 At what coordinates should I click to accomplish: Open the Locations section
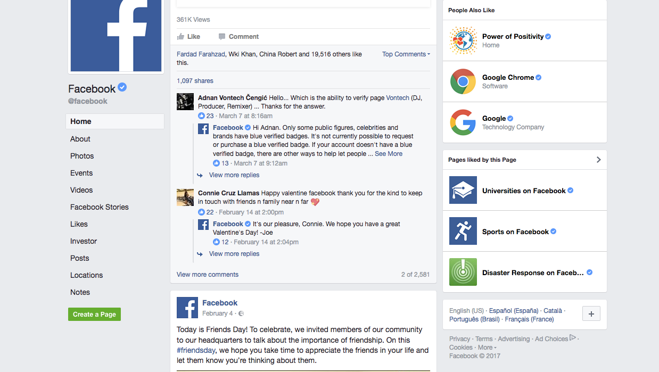point(87,275)
